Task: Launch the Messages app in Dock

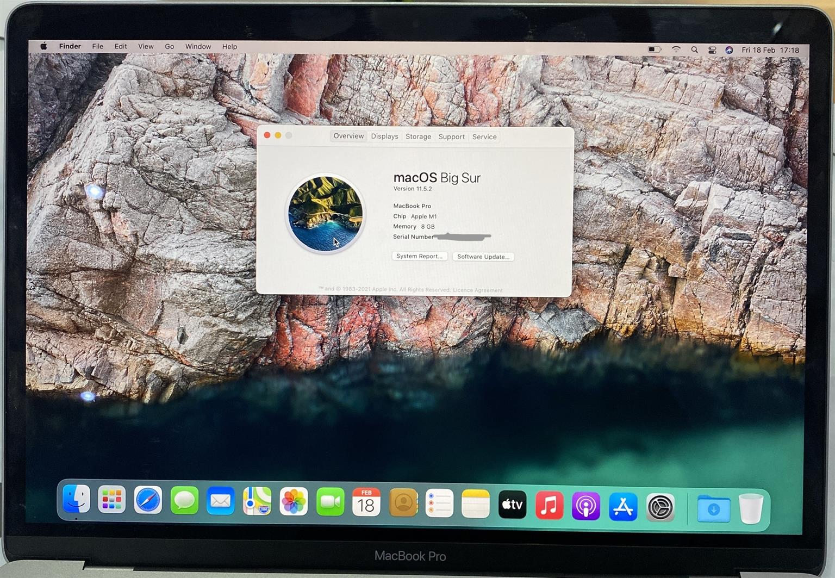Action: coord(184,501)
